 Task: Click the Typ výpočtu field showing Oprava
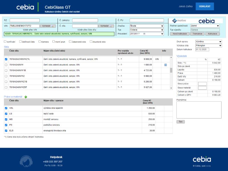coord(205,30)
